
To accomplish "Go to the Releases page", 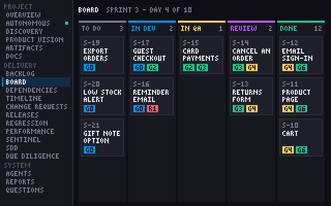I will [22, 115].
